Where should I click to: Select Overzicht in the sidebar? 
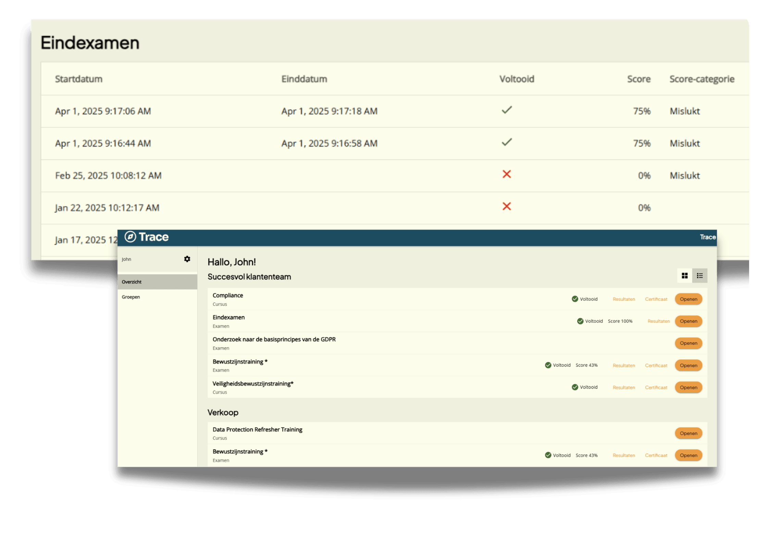(x=132, y=282)
